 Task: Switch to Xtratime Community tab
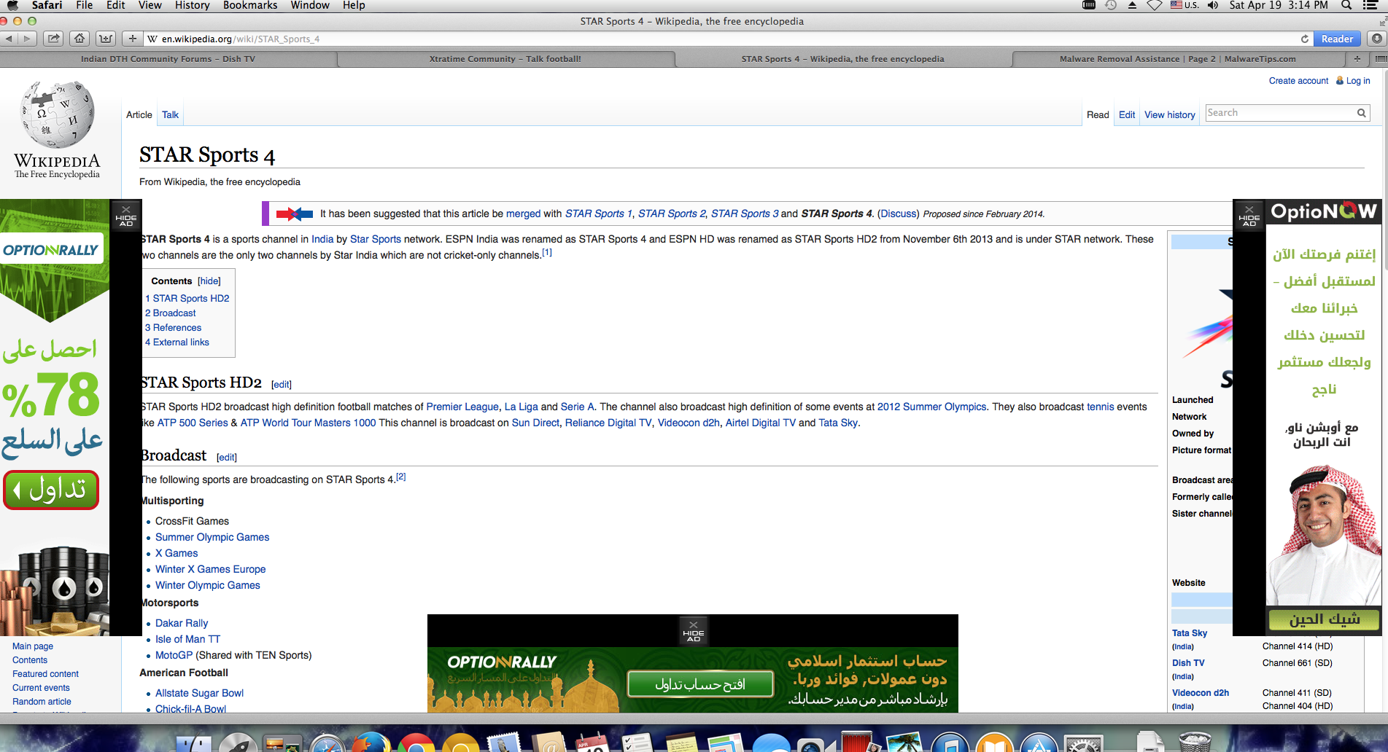point(505,59)
